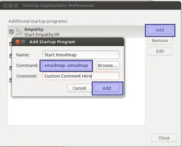Click the maximize icon of Add Startup Program dialog
Image resolution: width=182 pixels, height=147 pixels.
tap(23, 42)
